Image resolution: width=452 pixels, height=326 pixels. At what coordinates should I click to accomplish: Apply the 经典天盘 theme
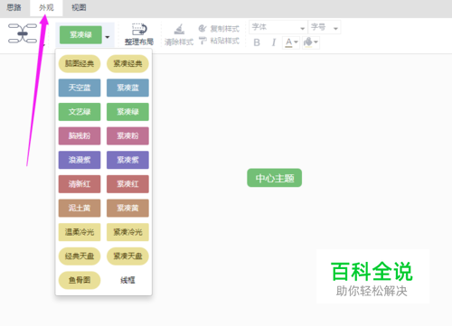click(80, 256)
